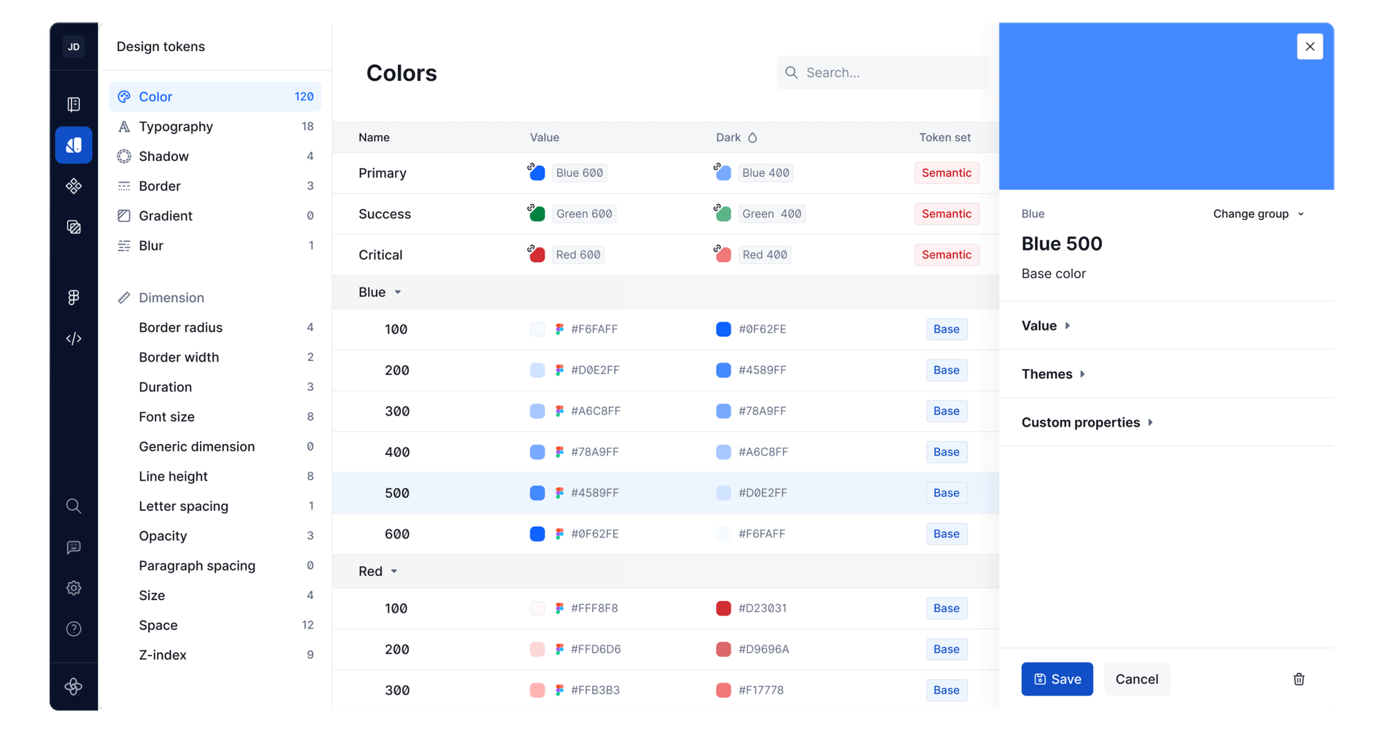
Task: Open the Dimension category heading
Action: click(x=171, y=297)
